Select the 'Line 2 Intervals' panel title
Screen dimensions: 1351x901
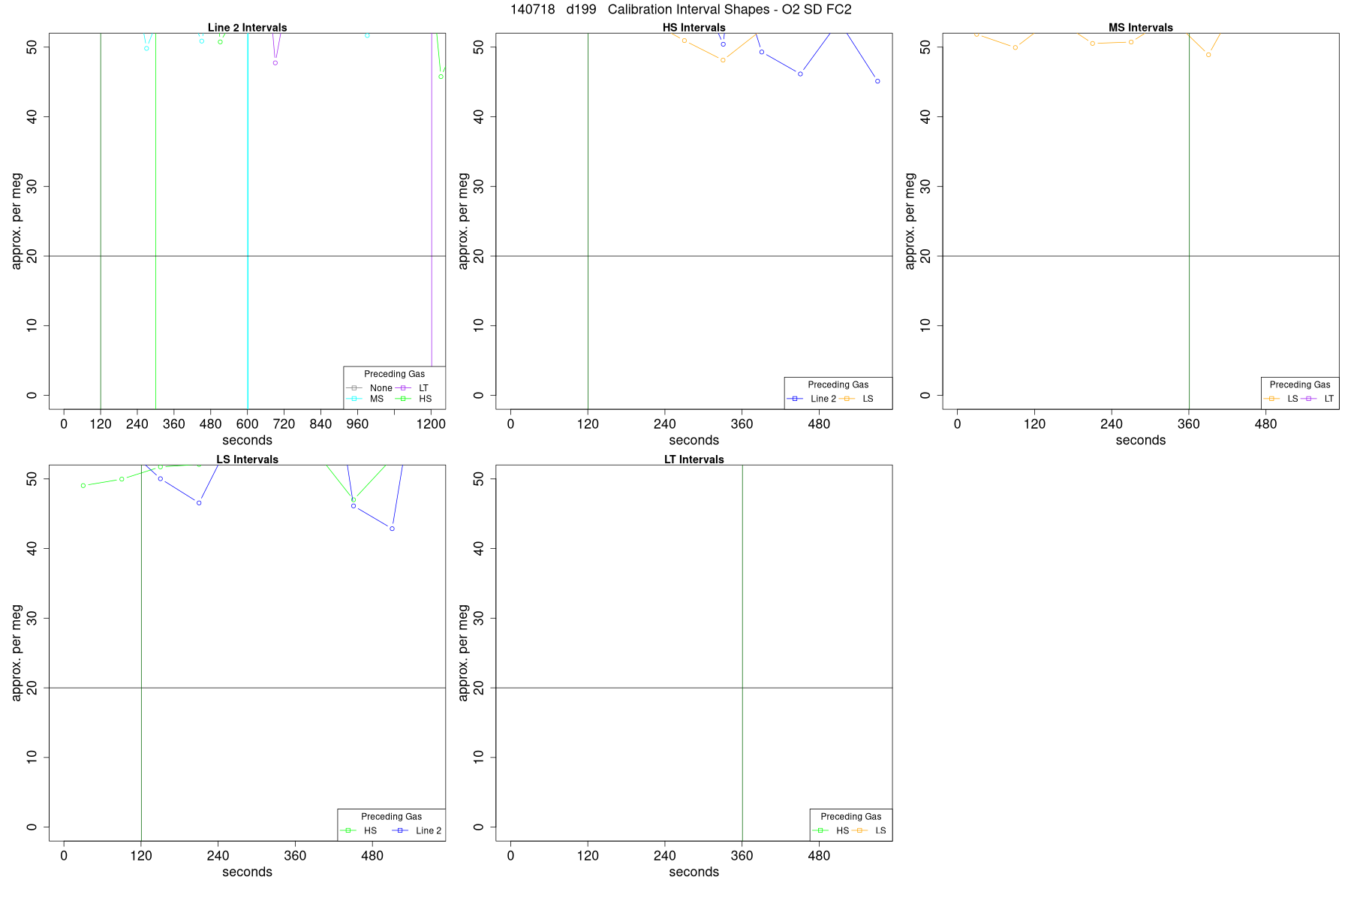point(247,28)
